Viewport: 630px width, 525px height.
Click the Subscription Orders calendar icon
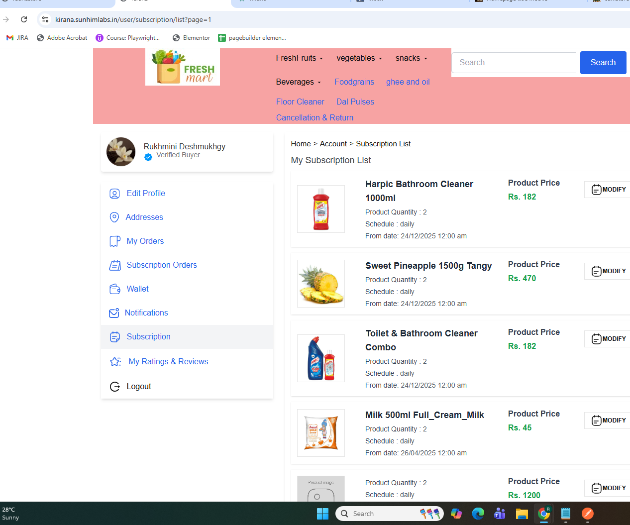[x=114, y=265]
